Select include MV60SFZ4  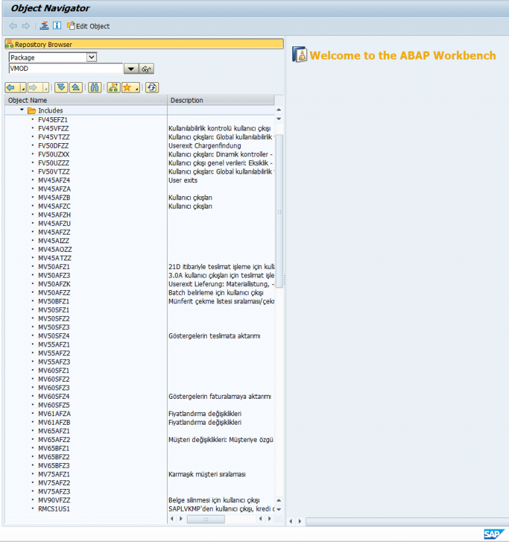(x=54, y=396)
